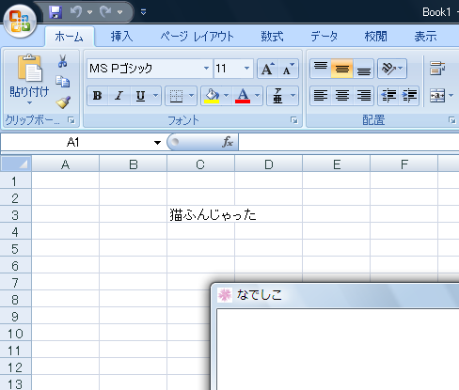Decrease font size with small A
Image resolution: width=459 pixels, height=390 pixels.
point(288,69)
